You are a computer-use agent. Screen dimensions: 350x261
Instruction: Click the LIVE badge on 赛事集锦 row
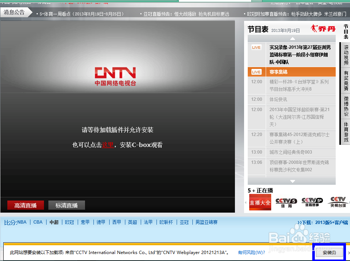click(256, 72)
